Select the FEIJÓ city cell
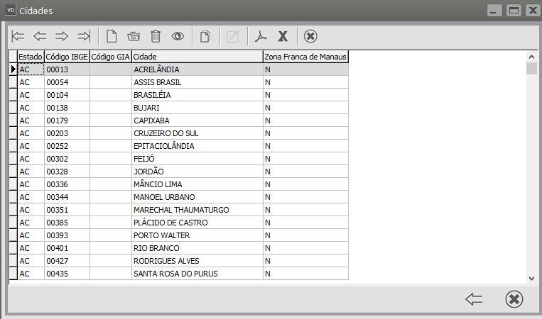 tap(197, 159)
